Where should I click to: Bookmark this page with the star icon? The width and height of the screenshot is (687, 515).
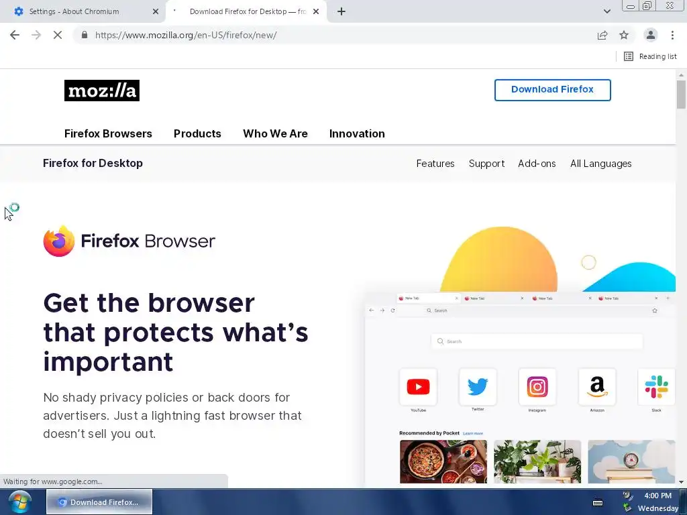point(624,35)
